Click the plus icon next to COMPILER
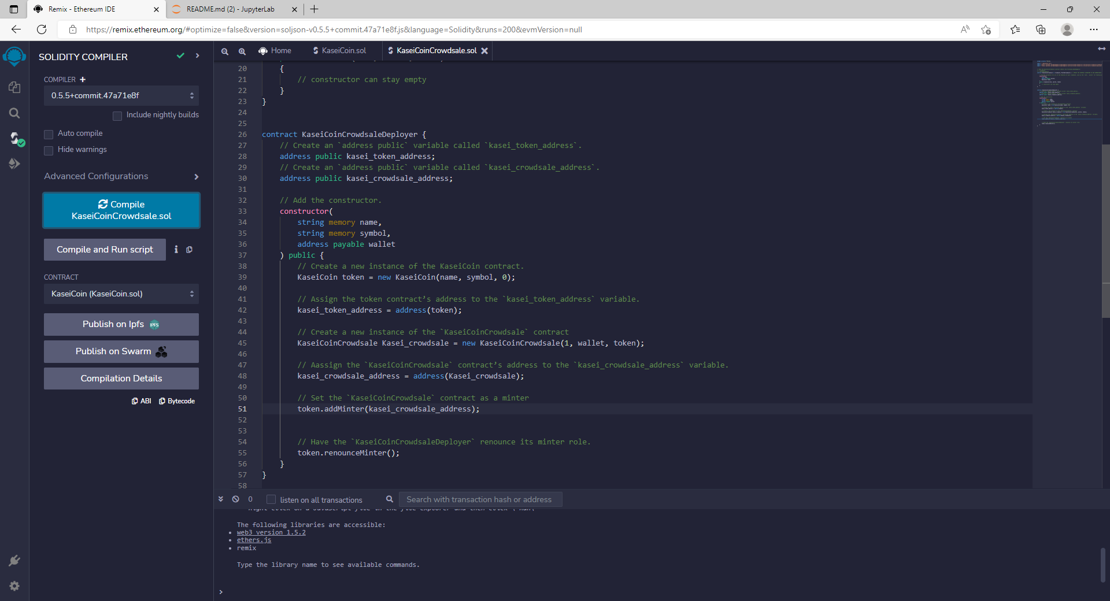The image size is (1110, 601). pyautogui.click(x=83, y=79)
